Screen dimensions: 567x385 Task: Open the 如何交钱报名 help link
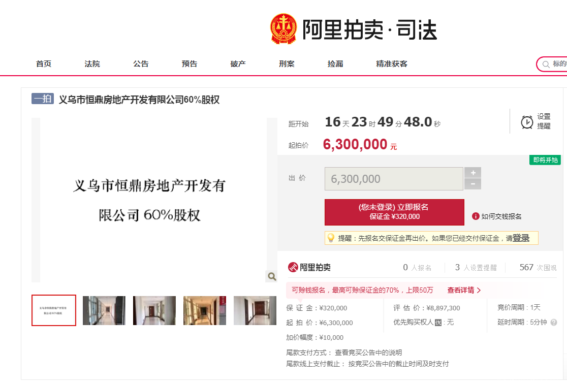501,216
